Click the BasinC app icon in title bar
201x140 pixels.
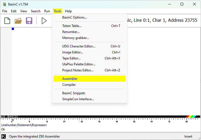coord(4,4)
